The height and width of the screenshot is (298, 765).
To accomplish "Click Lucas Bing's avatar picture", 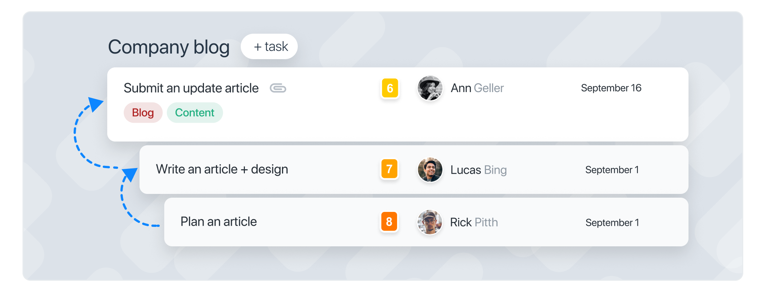I will [x=430, y=170].
